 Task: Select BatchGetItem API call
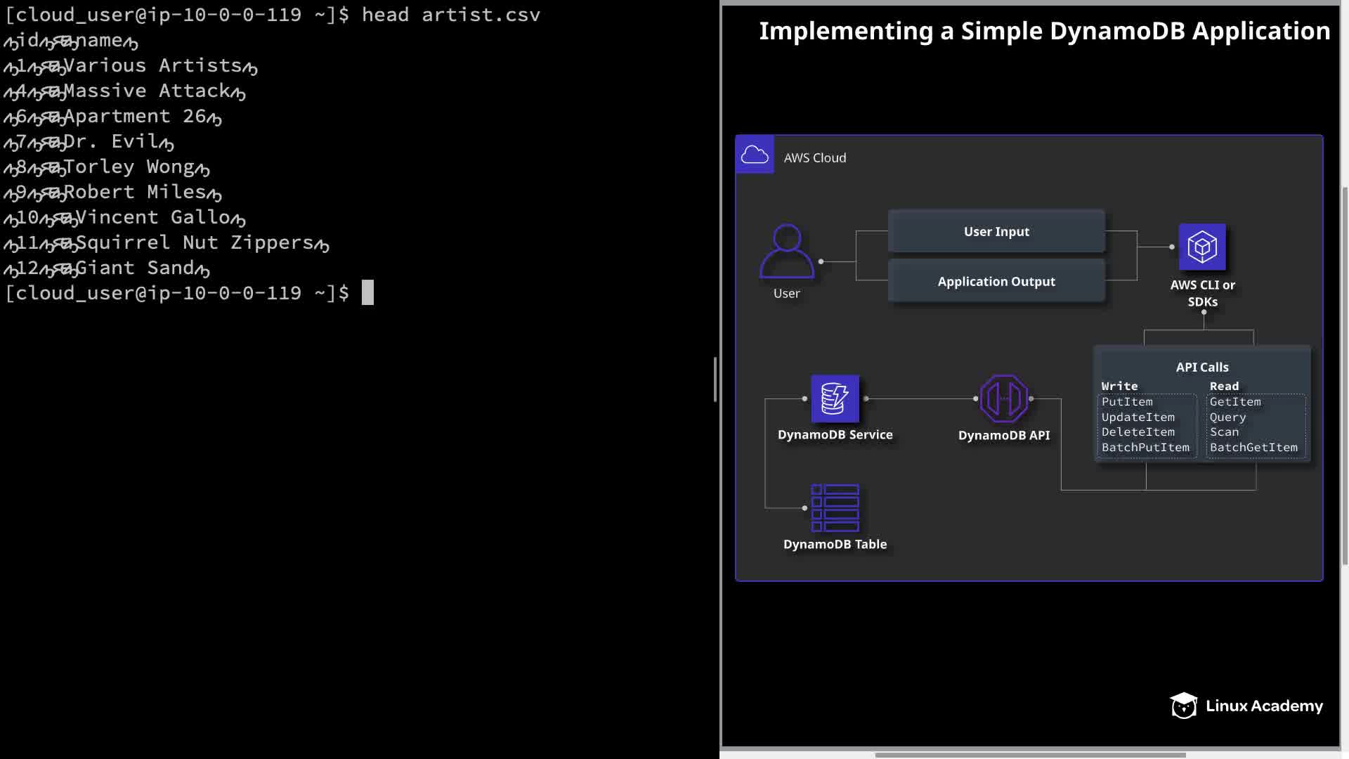pos(1253,448)
